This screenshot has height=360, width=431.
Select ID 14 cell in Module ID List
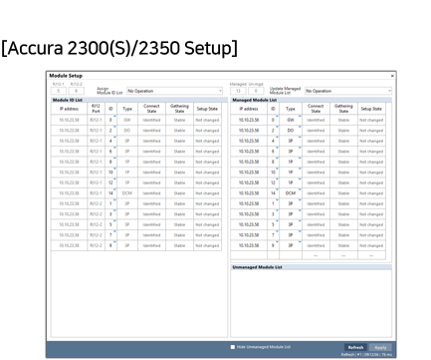coord(110,193)
